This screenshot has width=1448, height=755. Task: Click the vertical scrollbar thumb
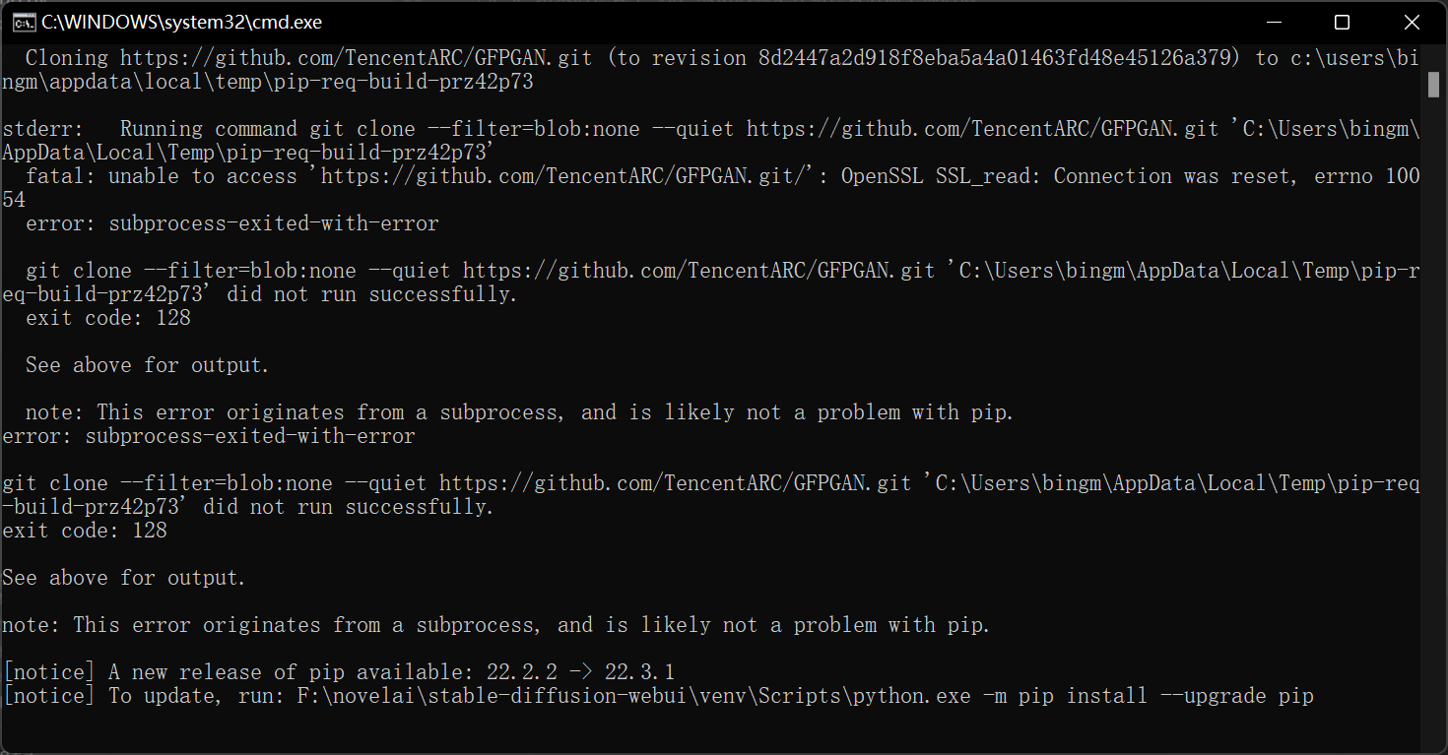[1434, 85]
